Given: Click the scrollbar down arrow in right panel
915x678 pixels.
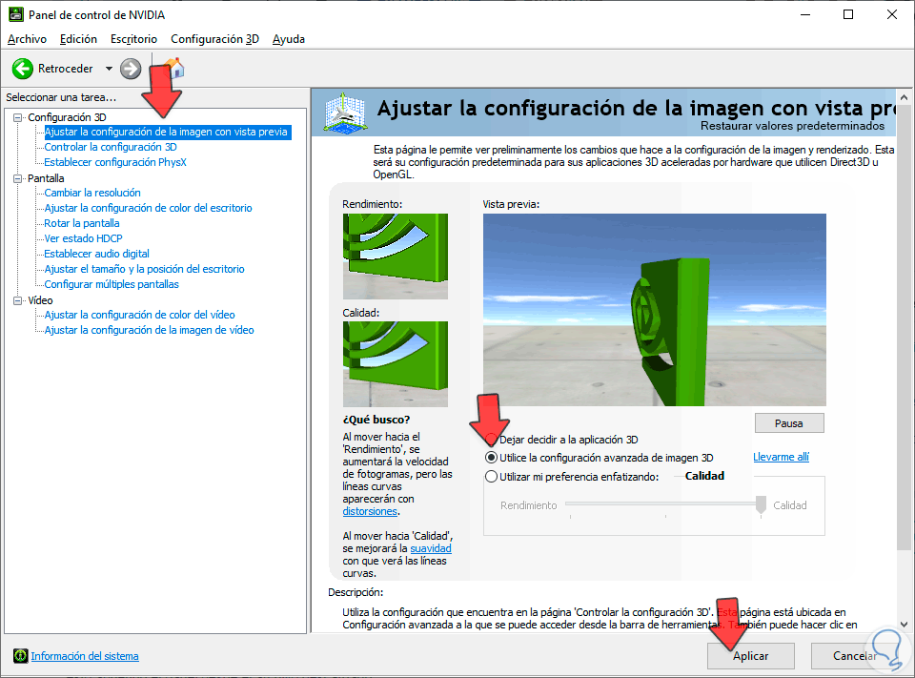Looking at the screenshot, I should [x=904, y=625].
